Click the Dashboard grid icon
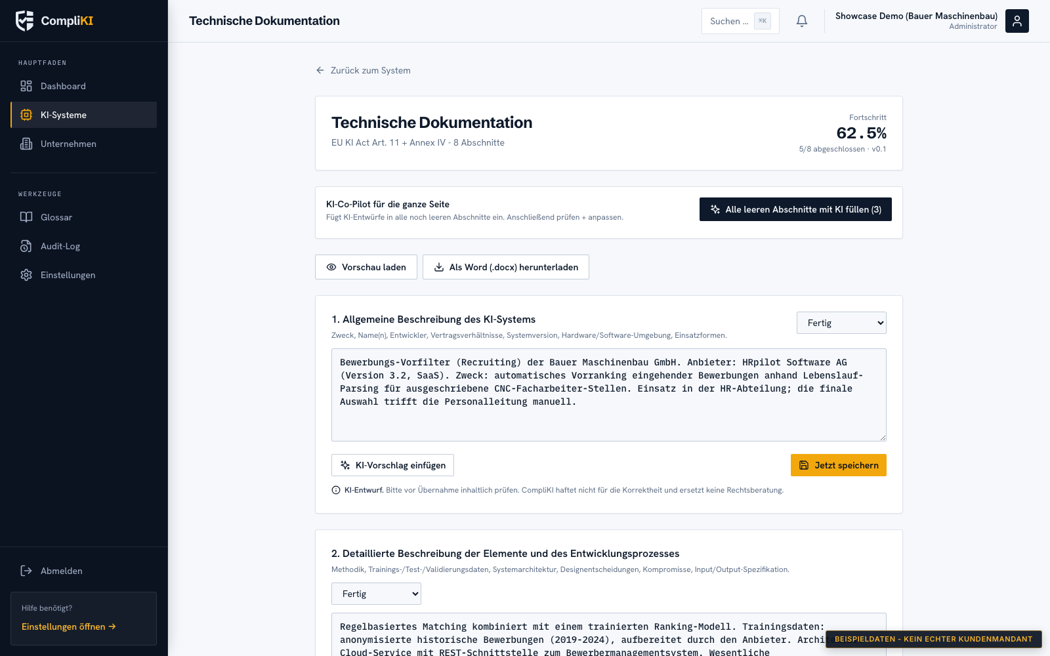 click(26, 86)
